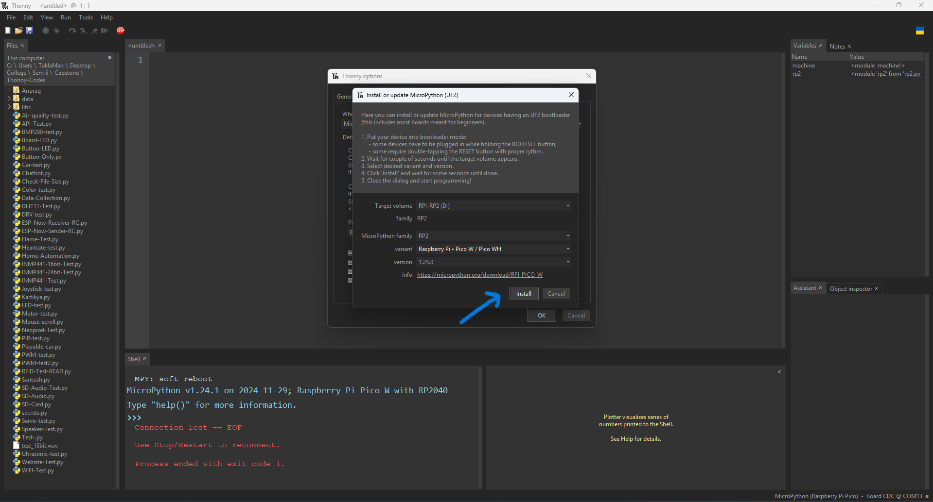
Task: Expand the libs folder tree arrow
Action: [x=9, y=107]
